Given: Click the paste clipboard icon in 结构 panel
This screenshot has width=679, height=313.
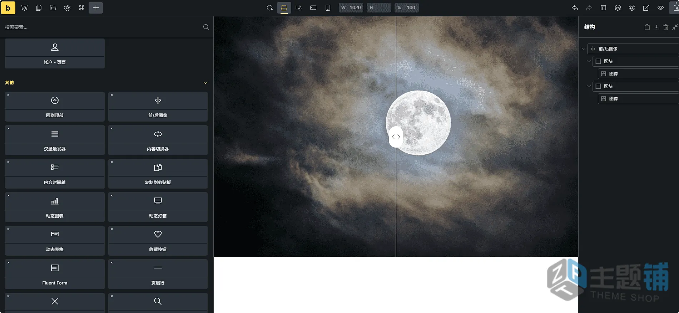Looking at the screenshot, I should 647,27.
